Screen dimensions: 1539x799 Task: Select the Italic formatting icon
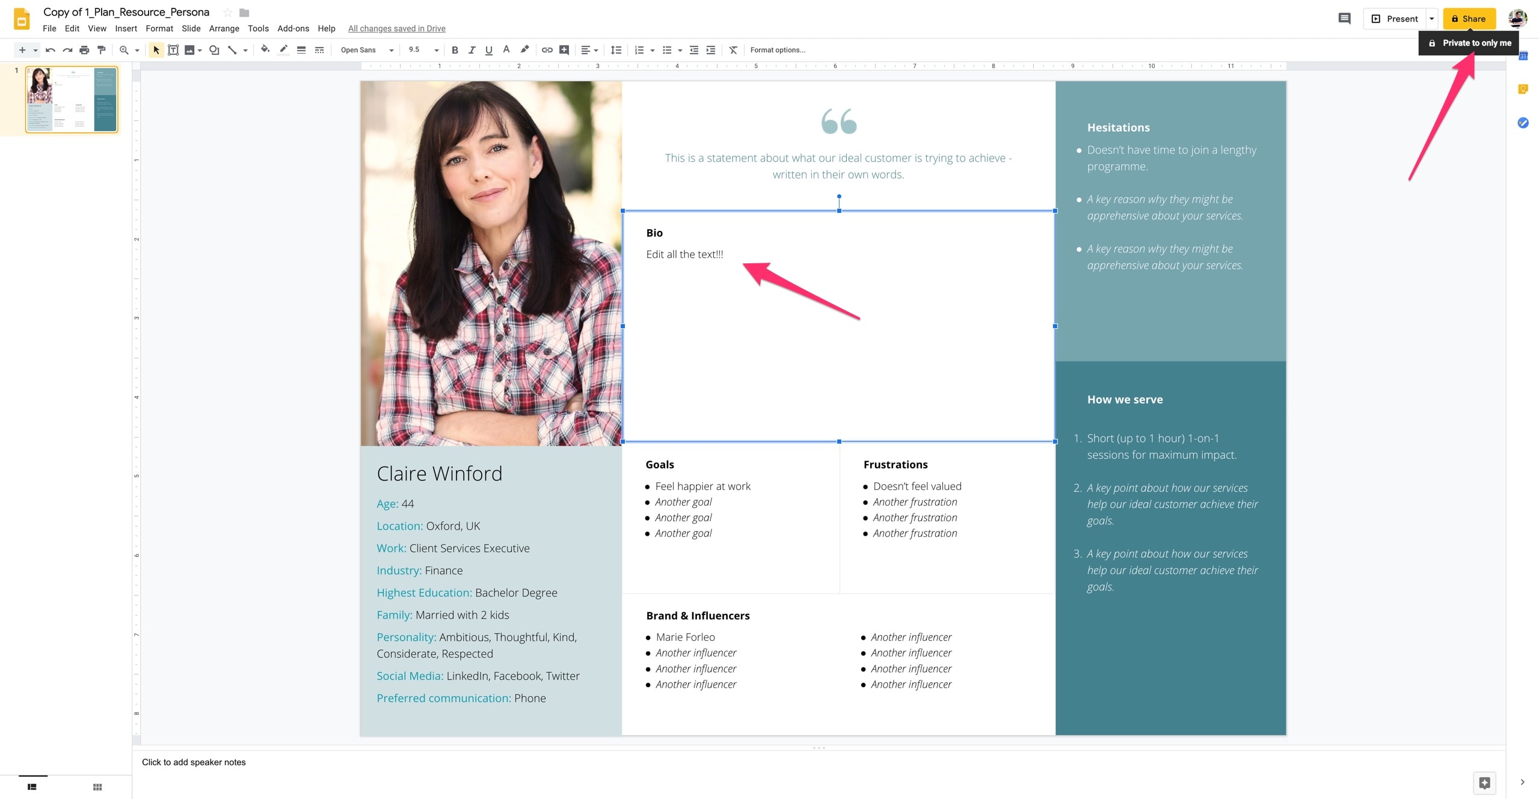click(x=469, y=50)
